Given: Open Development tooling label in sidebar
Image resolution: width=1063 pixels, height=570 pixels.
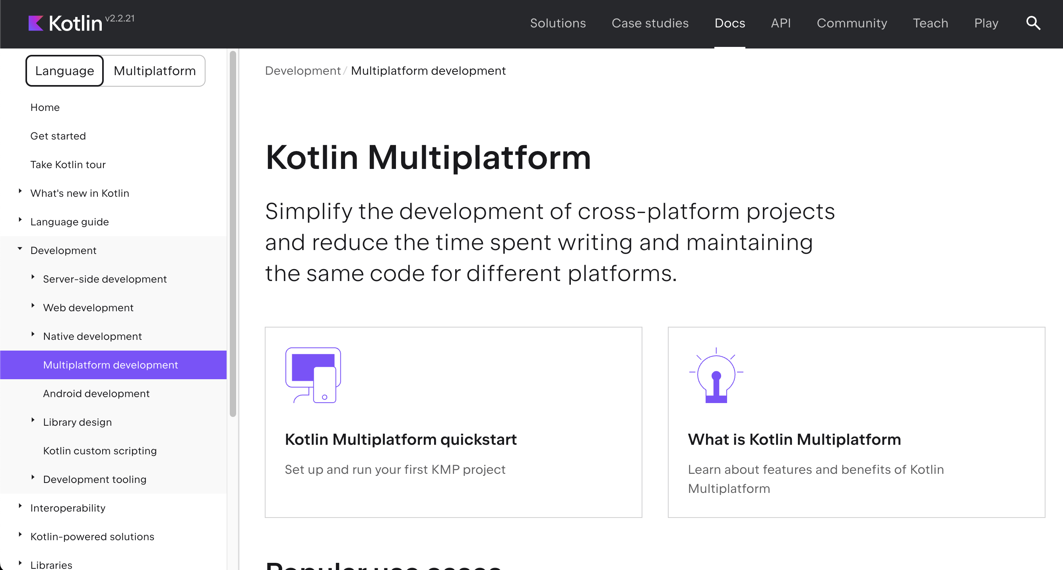Looking at the screenshot, I should (95, 479).
